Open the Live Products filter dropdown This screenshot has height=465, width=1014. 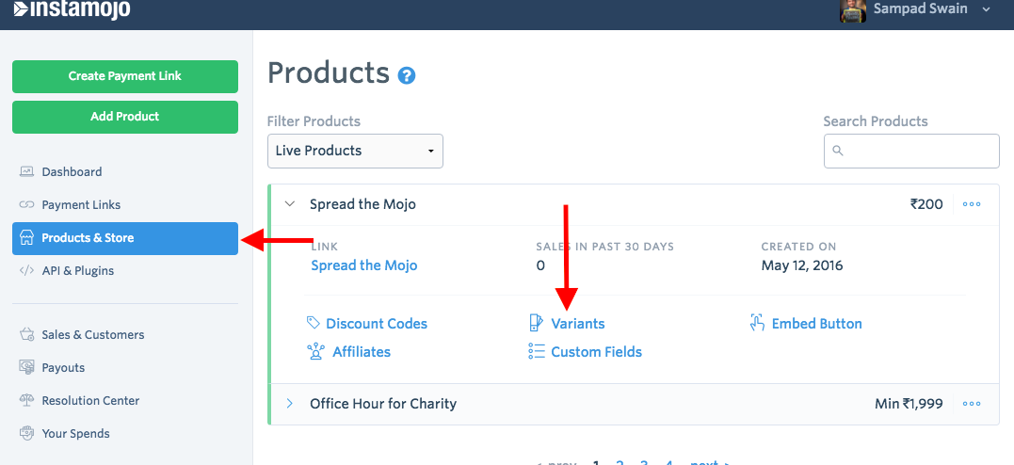pyautogui.click(x=355, y=152)
